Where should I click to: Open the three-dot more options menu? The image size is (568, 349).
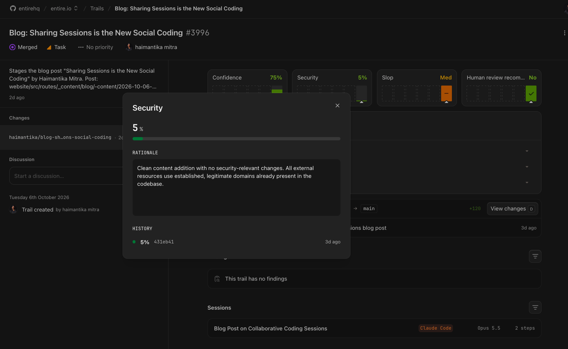(564, 33)
